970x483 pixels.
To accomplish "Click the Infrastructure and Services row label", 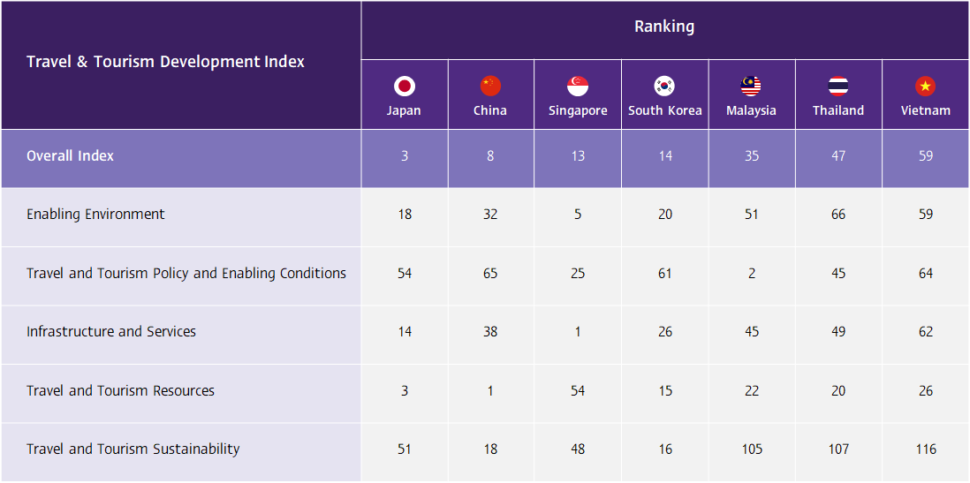I will (x=111, y=332).
